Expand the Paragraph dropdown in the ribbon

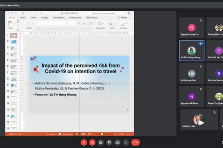point(100,25)
